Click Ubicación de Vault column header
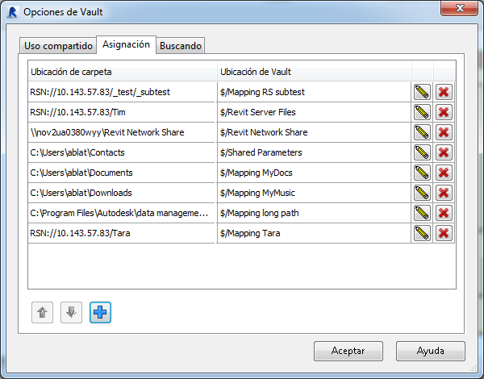Viewport: 484px width, 379px height. pos(315,71)
